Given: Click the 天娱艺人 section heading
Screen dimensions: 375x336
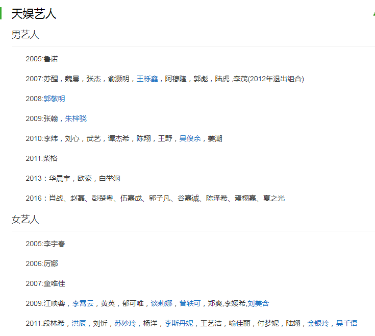Looking at the screenshot, I should 34,14.
